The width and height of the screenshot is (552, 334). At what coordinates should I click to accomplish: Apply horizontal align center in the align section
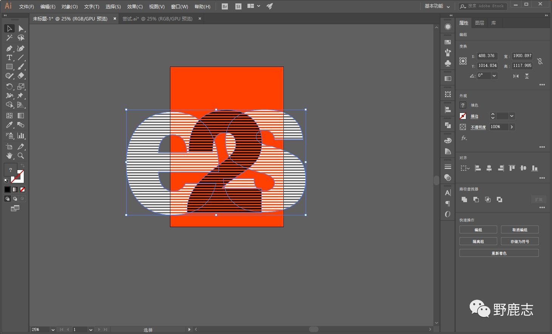point(489,168)
